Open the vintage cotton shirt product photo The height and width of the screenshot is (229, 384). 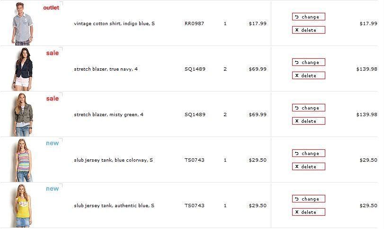[22, 24]
